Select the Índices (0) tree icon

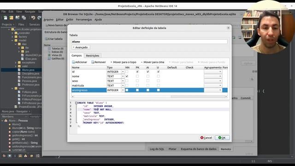(49, 52)
